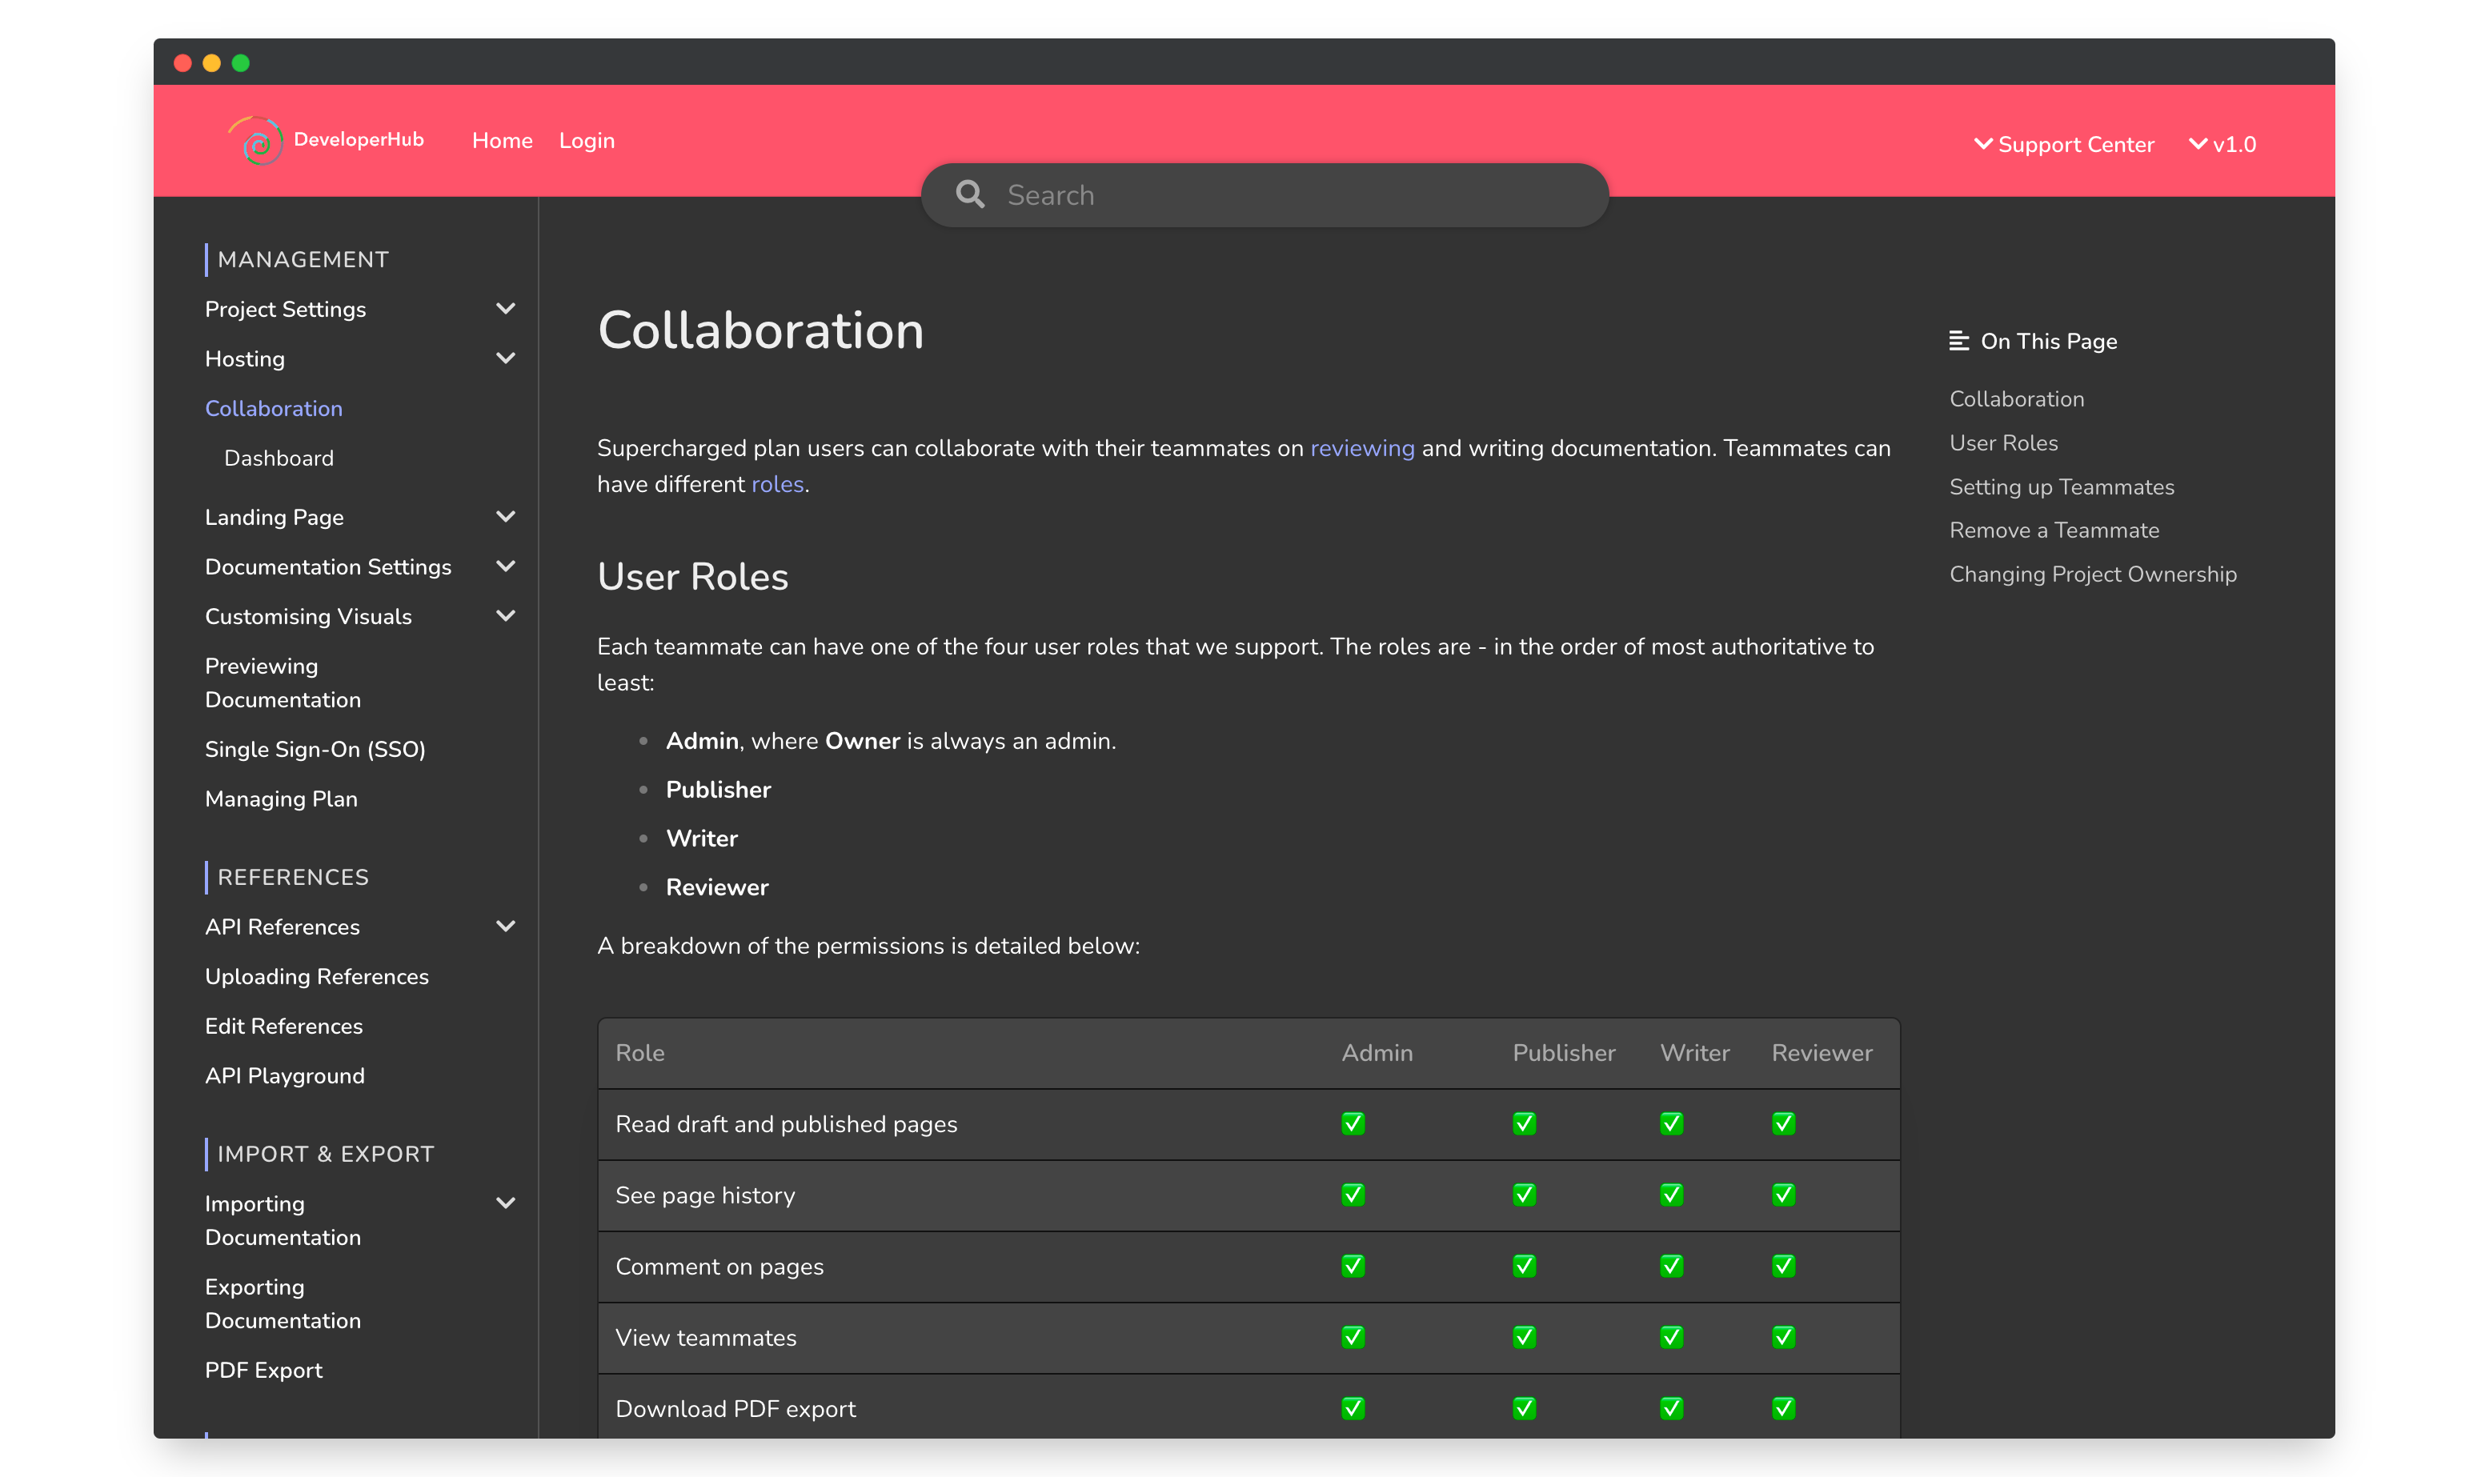Follow the 'reviewing' hyperlink in intro text
Viewport: 2489px width, 1477px height.
[x=1361, y=448]
